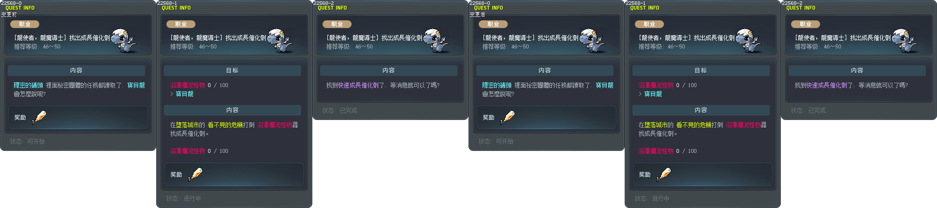This screenshot has width=937, height=208.
Task: Click the dragon icon in the 变更后 panel
Action: (593, 41)
